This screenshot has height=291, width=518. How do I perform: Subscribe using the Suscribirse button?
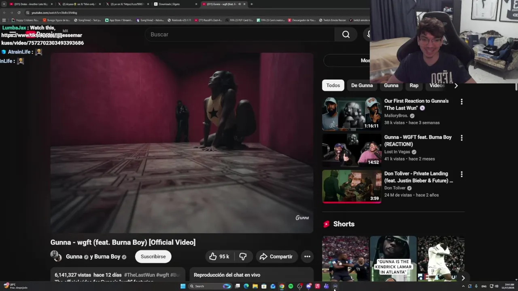(x=153, y=257)
